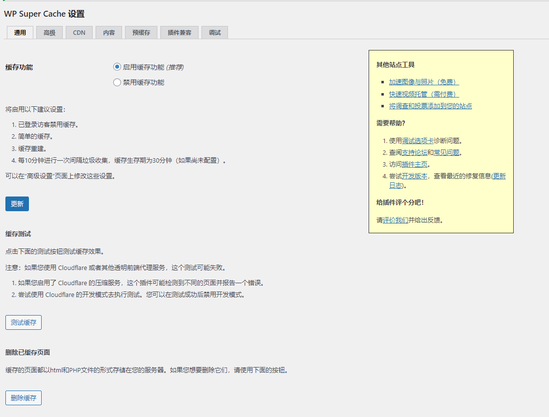Click the 缓存功能 label
Viewport: 549px width, 417px height.
[x=19, y=67]
